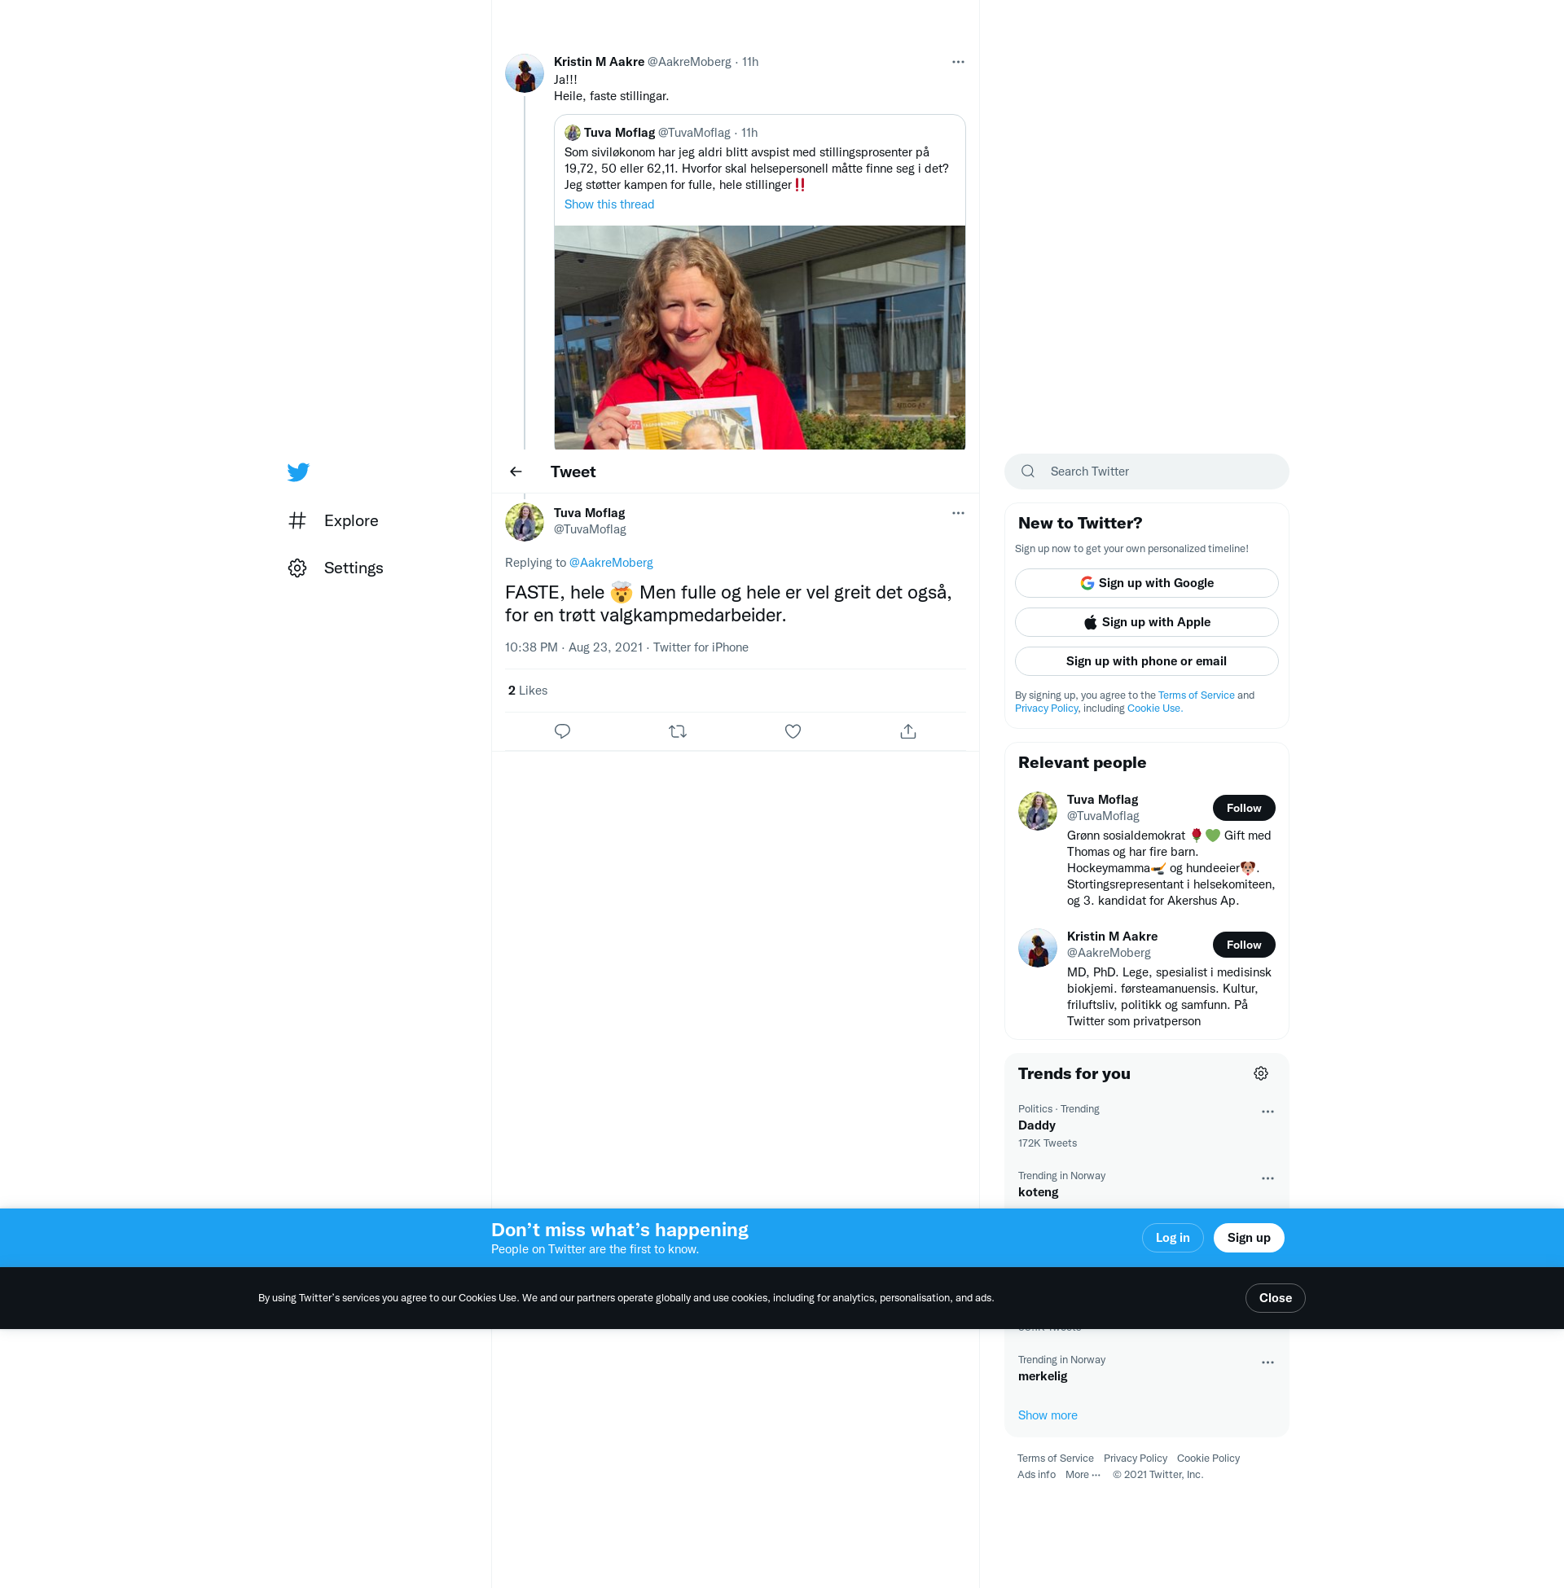Click small Tuva Moflag avatar in quoted tweet
The width and height of the screenshot is (1564, 1588).
[x=573, y=133]
